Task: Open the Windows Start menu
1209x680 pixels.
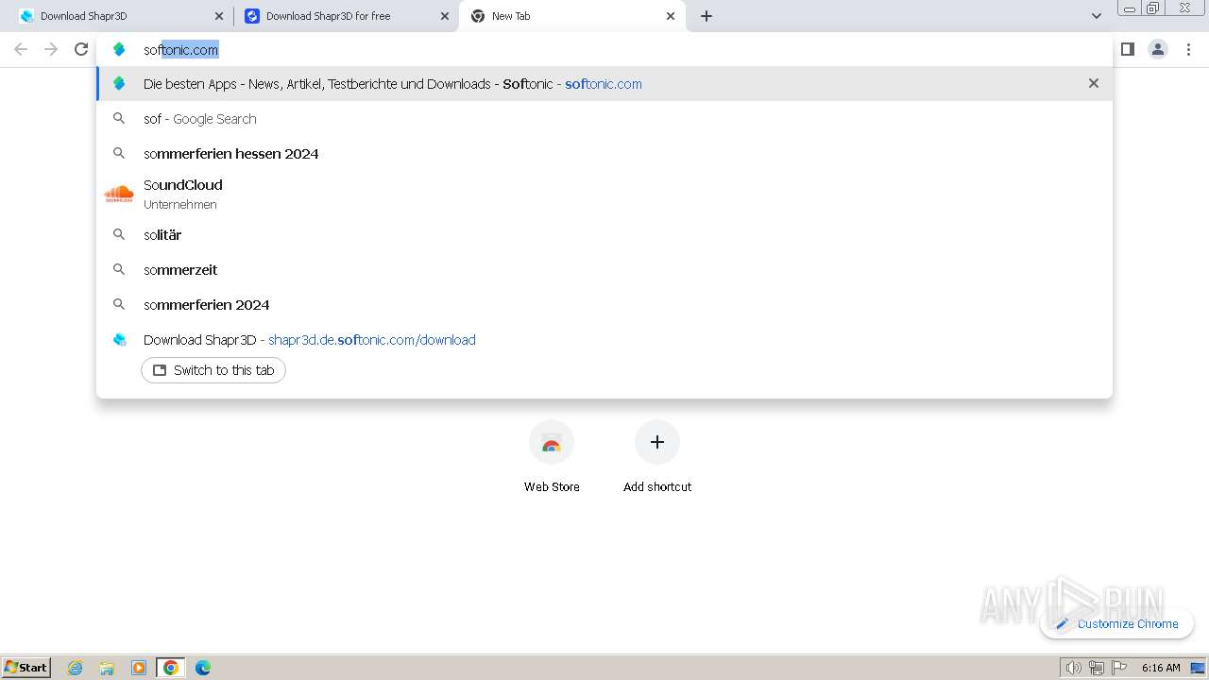Action: coord(26,667)
